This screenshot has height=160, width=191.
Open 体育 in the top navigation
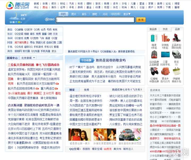pyautogui.click(x=45, y=4)
